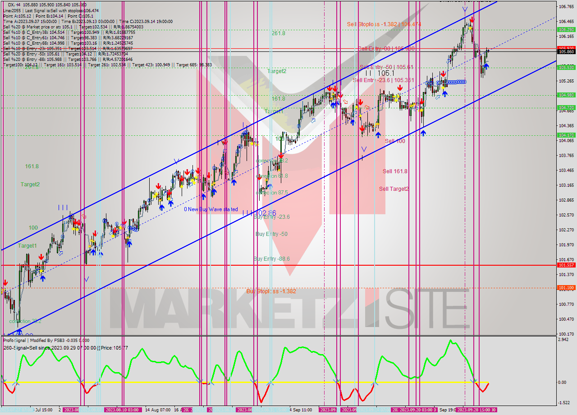
Task: Click the '4 Sep 11:00' time axis label
Action: point(301,410)
